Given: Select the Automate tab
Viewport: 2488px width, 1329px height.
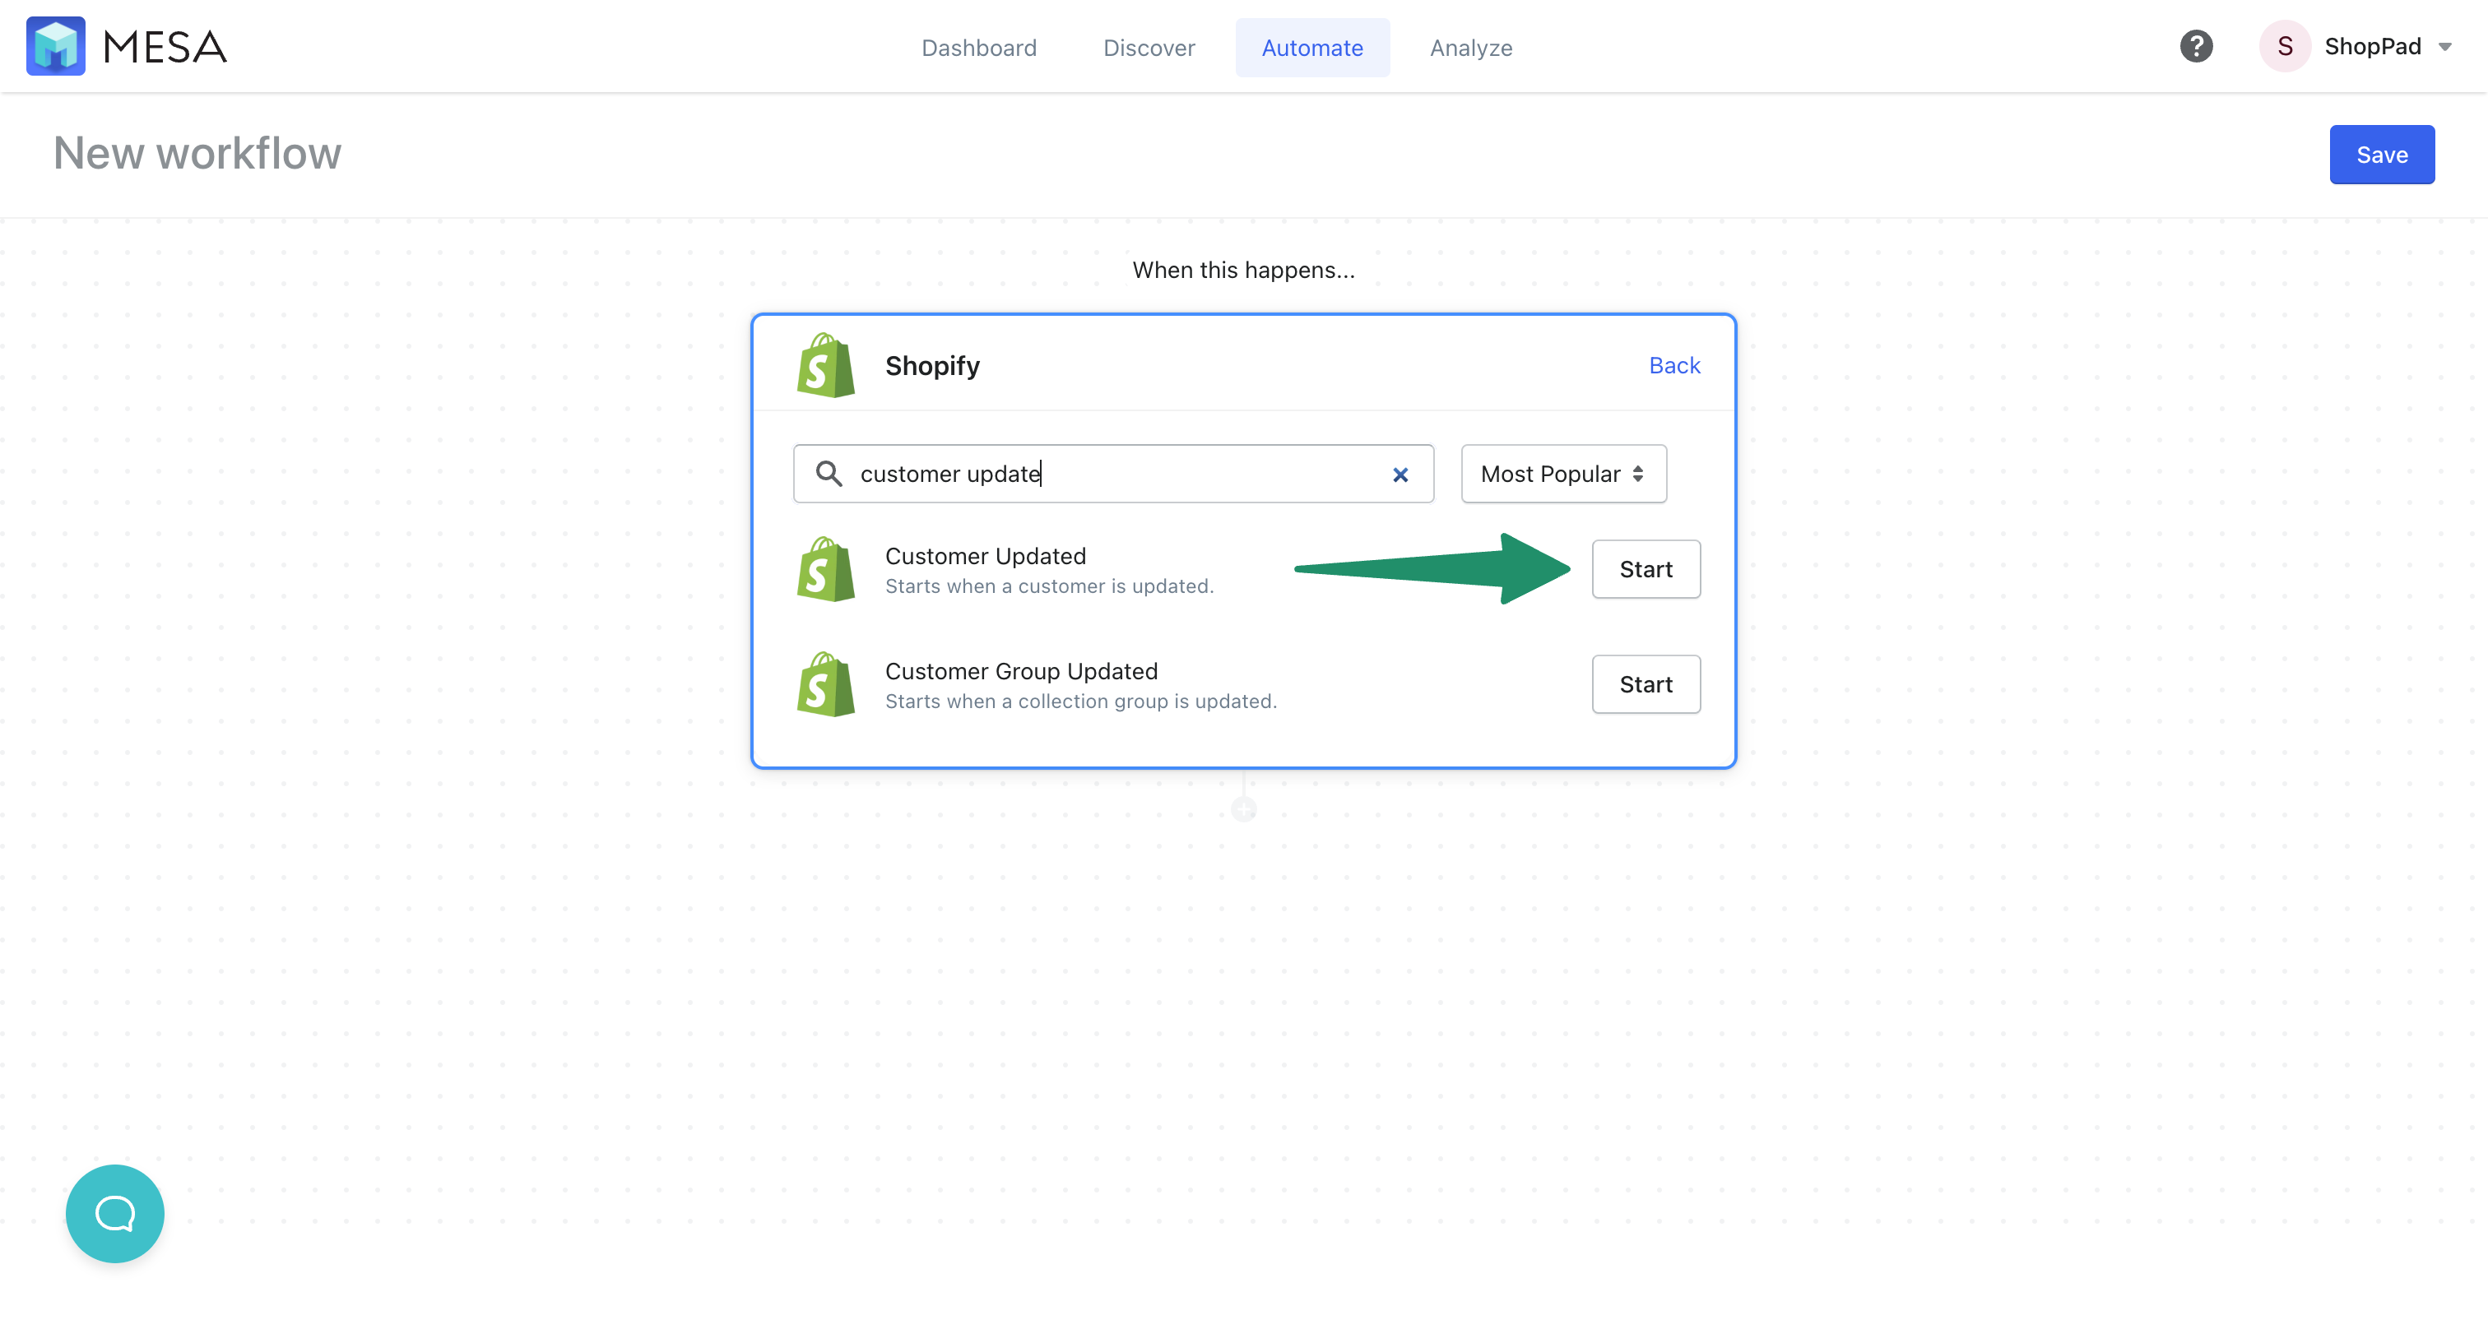Looking at the screenshot, I should tap(1311, 48).
